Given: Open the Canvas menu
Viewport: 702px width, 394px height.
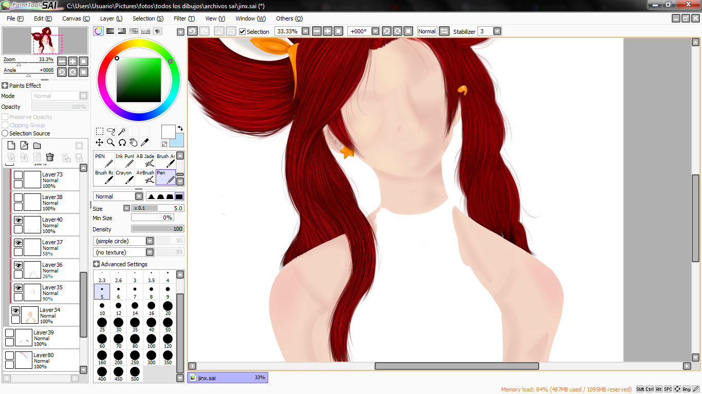Looking at the screenshot, I should coord(76,18).
